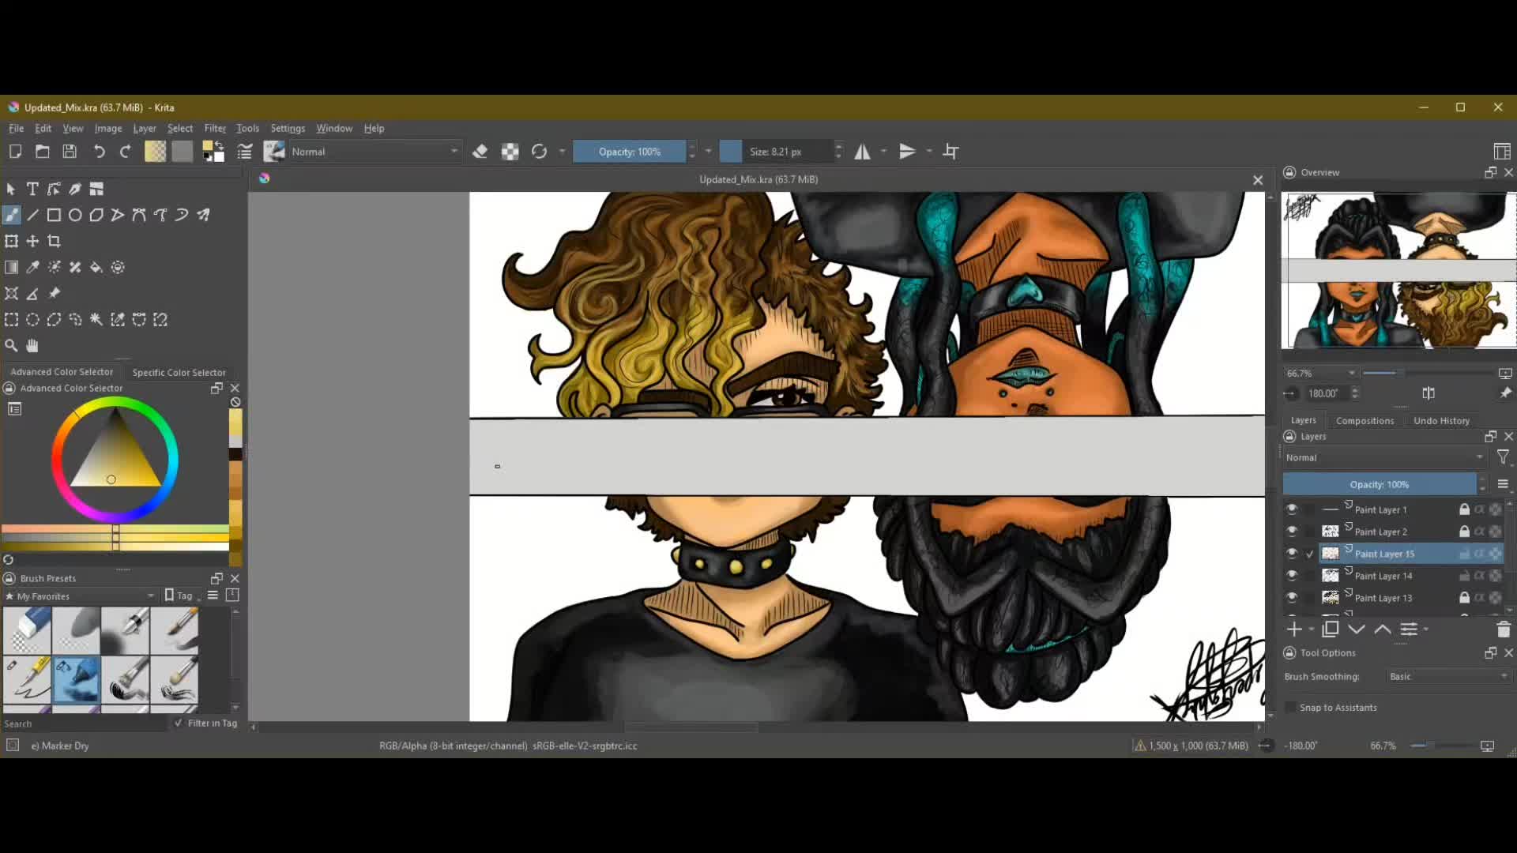The image size is (1517, 853).
Task: Delete layer with trash icon
Action: coord(1503,629)
